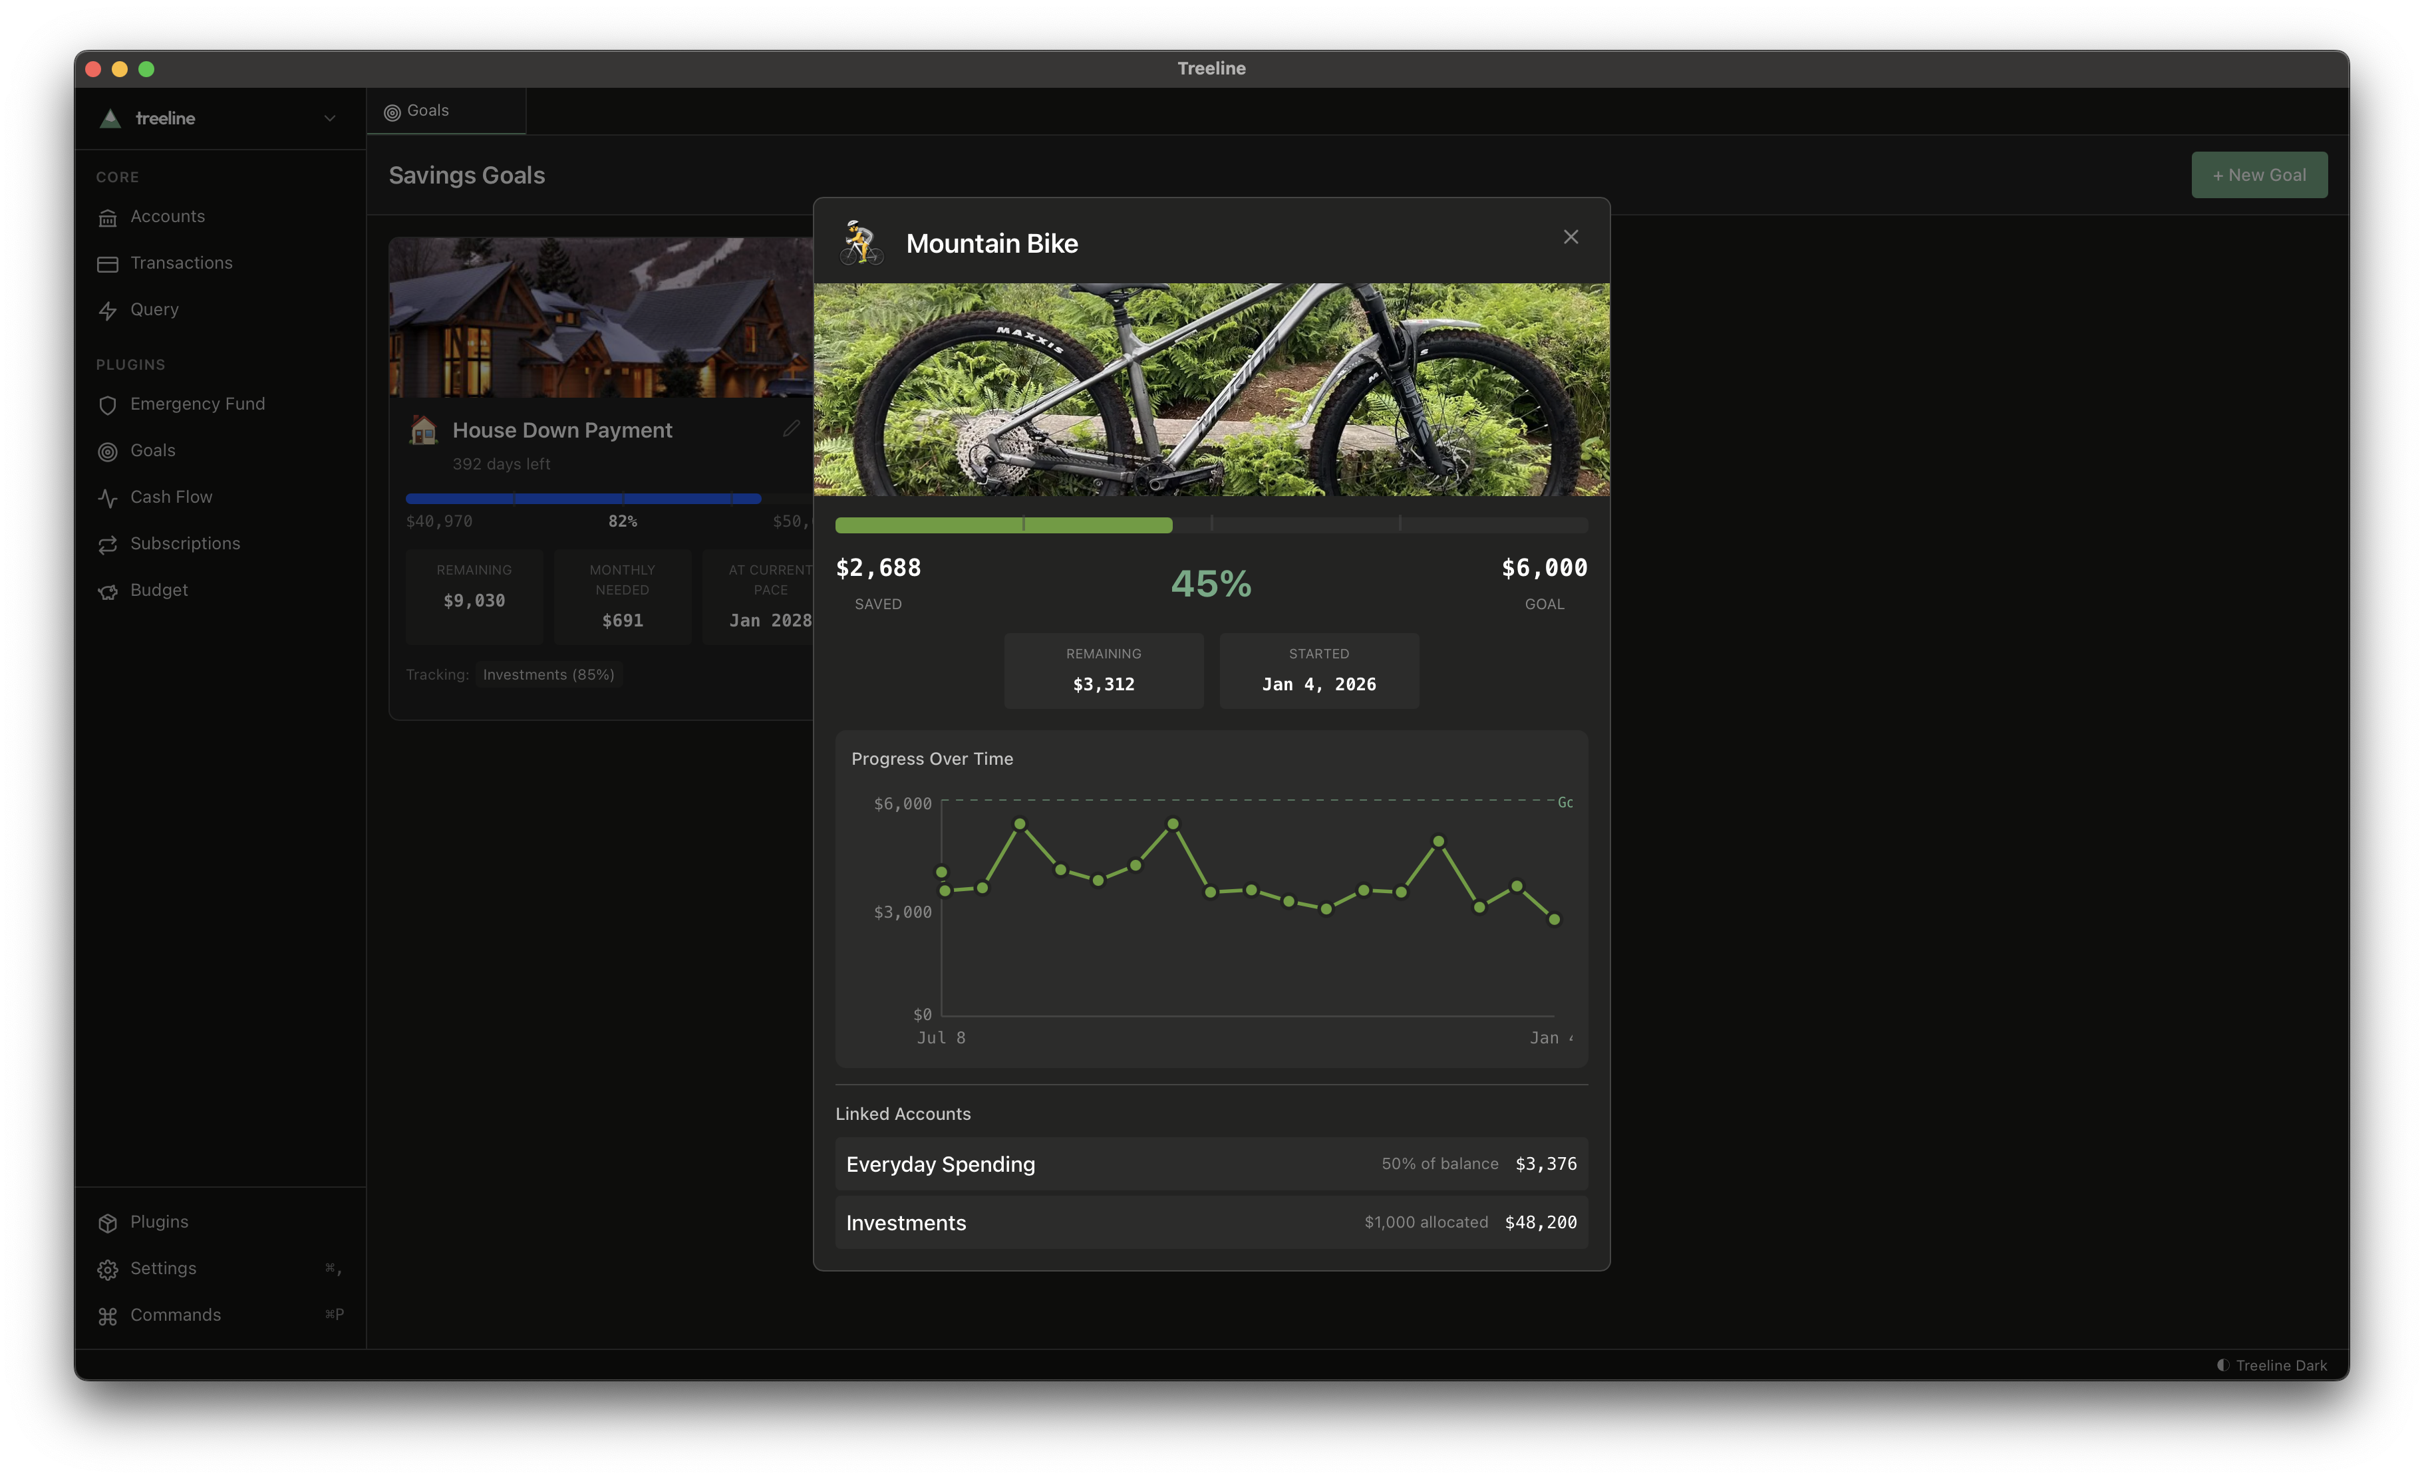Screen dimensions: 2424x1479
Task: Click the Treeline Dark theme toggle
Action: pyautogui.click(x=2272, y=1365)
